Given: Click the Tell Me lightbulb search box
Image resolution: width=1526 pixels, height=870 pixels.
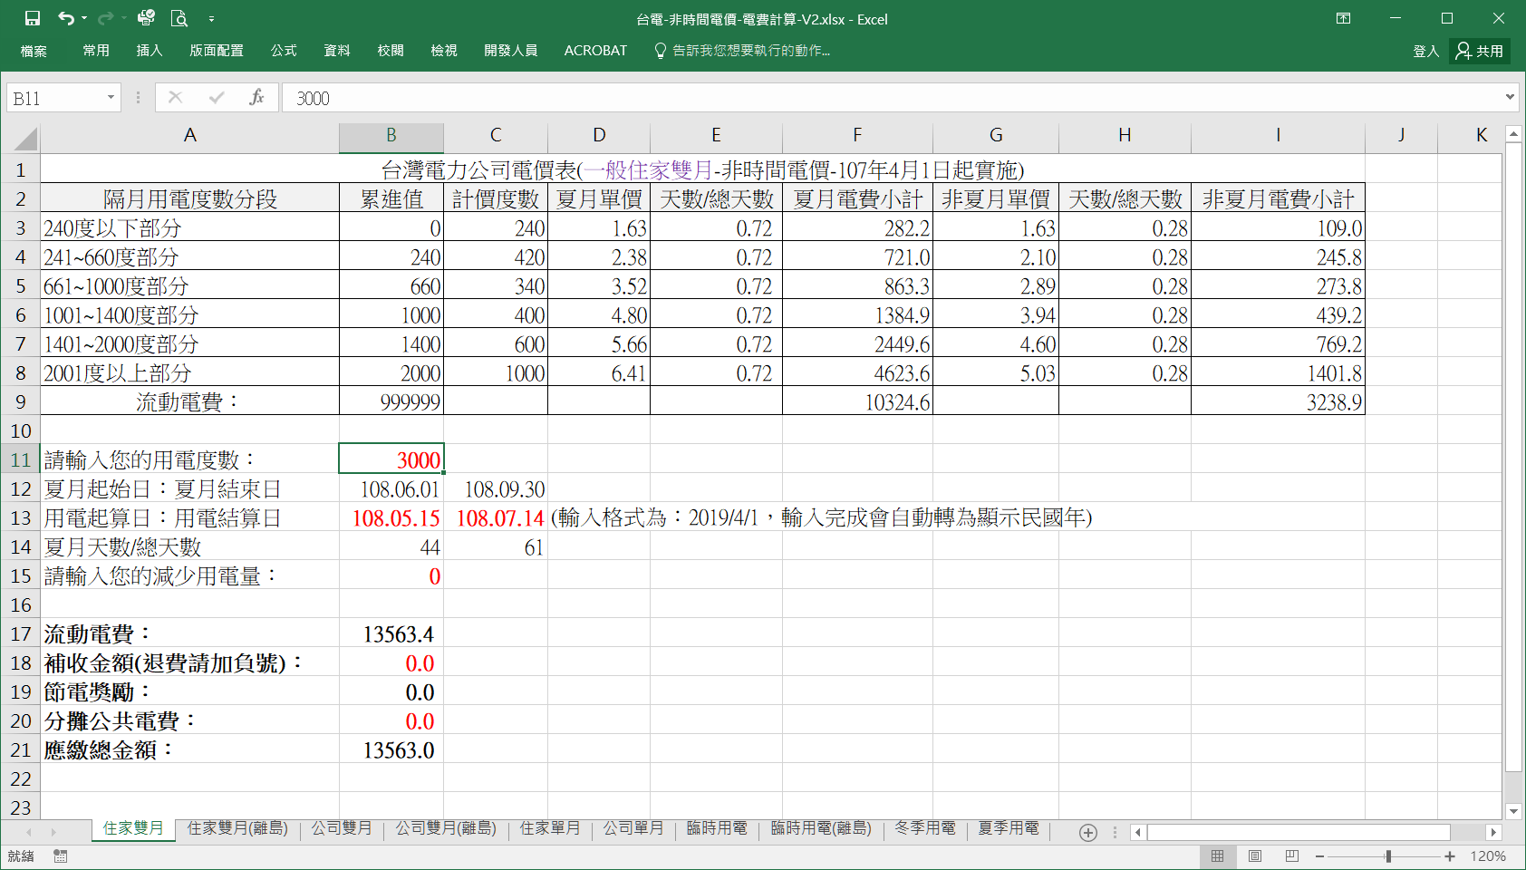Looking at the screenshot, I should pyautogui.click(x=743, y=51).
